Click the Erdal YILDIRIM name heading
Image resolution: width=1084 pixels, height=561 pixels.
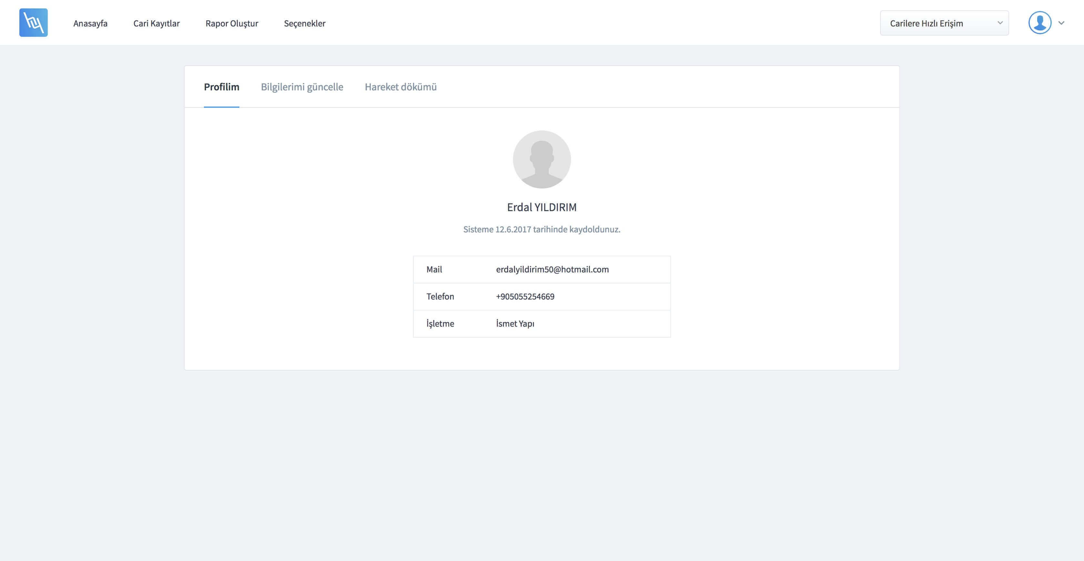coord(542,207)
